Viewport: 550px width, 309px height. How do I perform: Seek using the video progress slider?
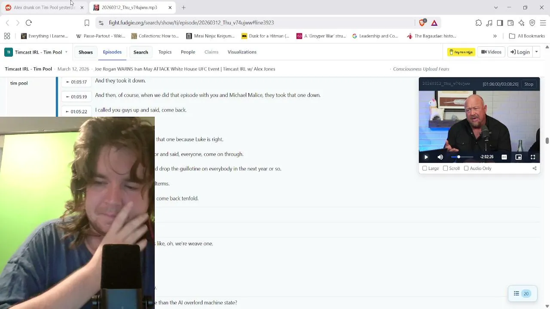[x=462, y=157]
